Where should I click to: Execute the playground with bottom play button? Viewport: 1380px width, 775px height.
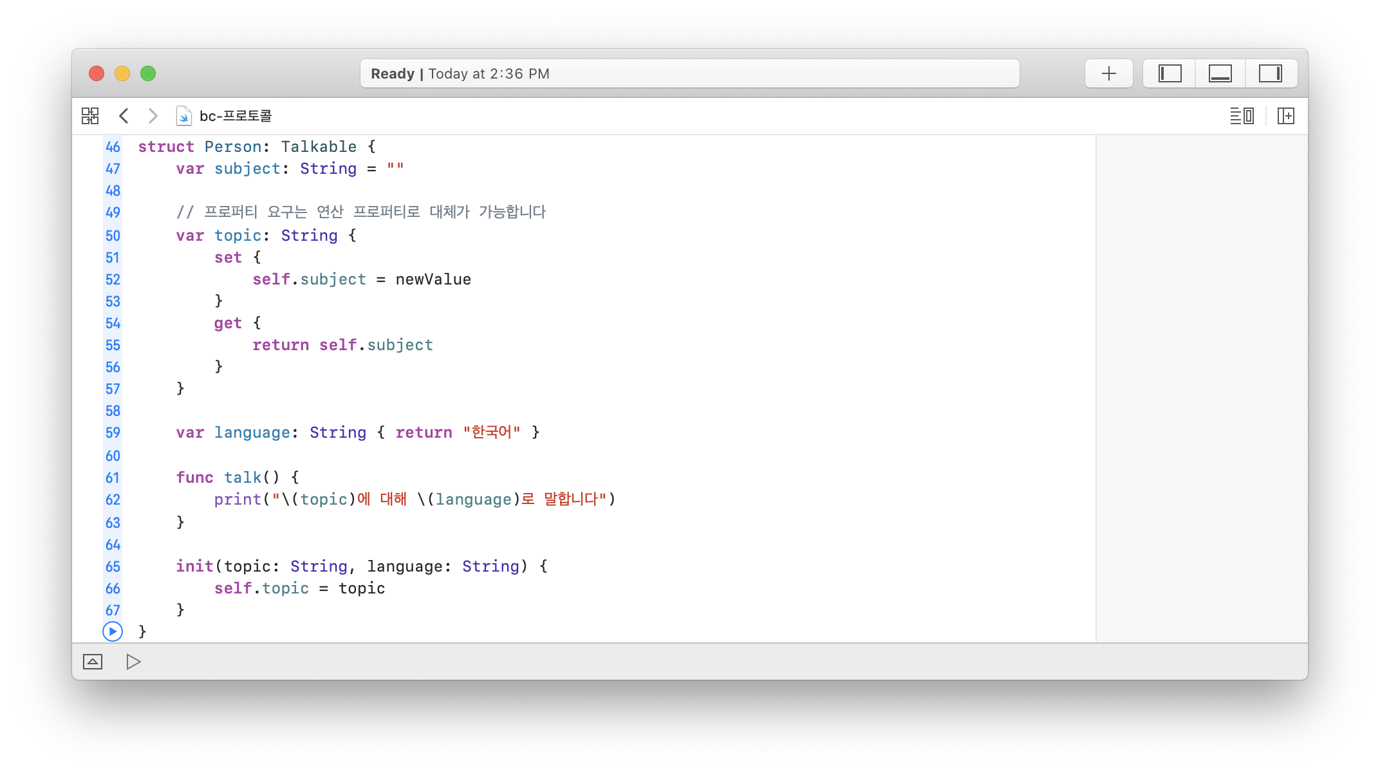133,662
